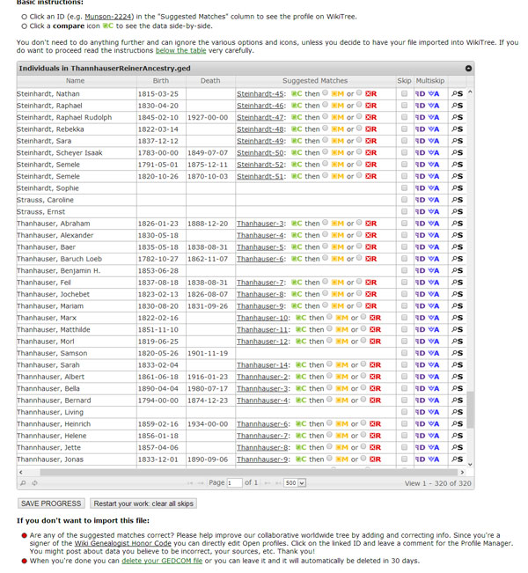The width and height of the screenshot is (528, 573).
Task: Click search icon for Strauss, Caroline
Action: click(x=457, y=200)
